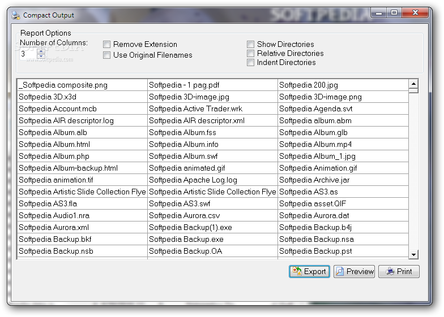
Task: Select cell Softpedia Backup.exe
Action: 213,240
